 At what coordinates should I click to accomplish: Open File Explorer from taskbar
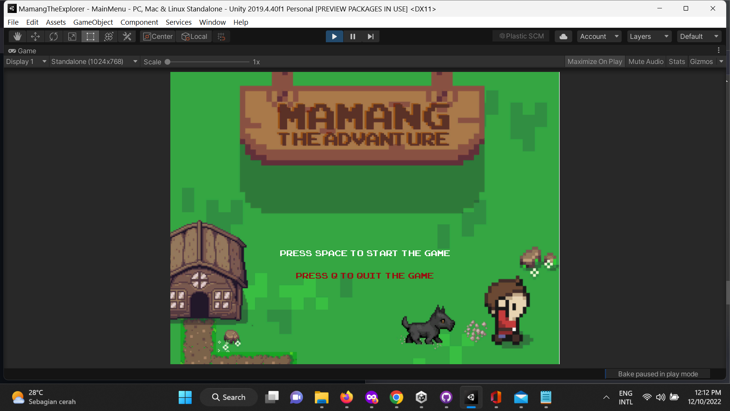322,397
